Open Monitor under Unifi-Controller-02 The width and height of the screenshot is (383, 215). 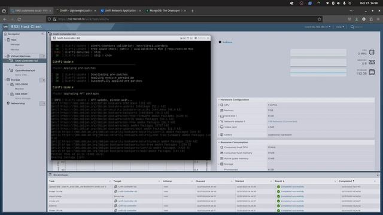pos(19,65)
